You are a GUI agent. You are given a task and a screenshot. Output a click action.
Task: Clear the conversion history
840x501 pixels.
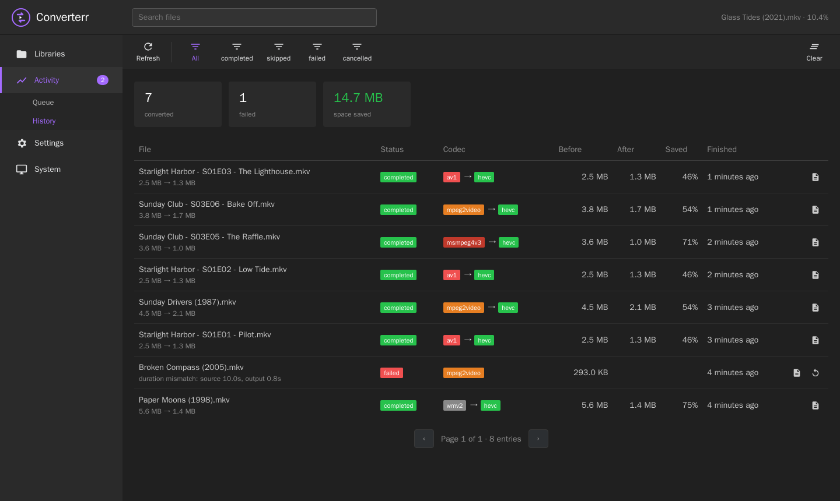point(814,52)
